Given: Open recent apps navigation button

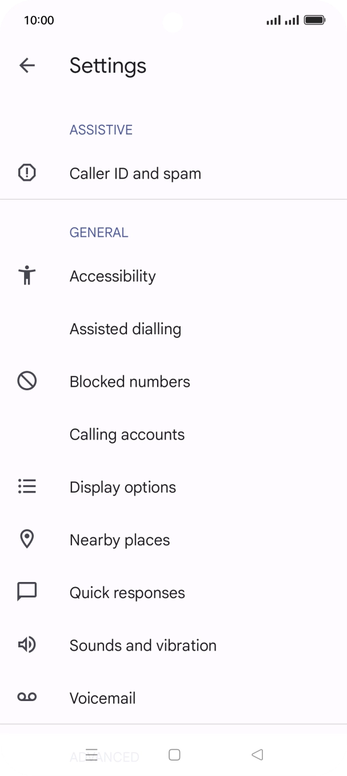Looking at the screenshot, I should [x=91, y=755].
